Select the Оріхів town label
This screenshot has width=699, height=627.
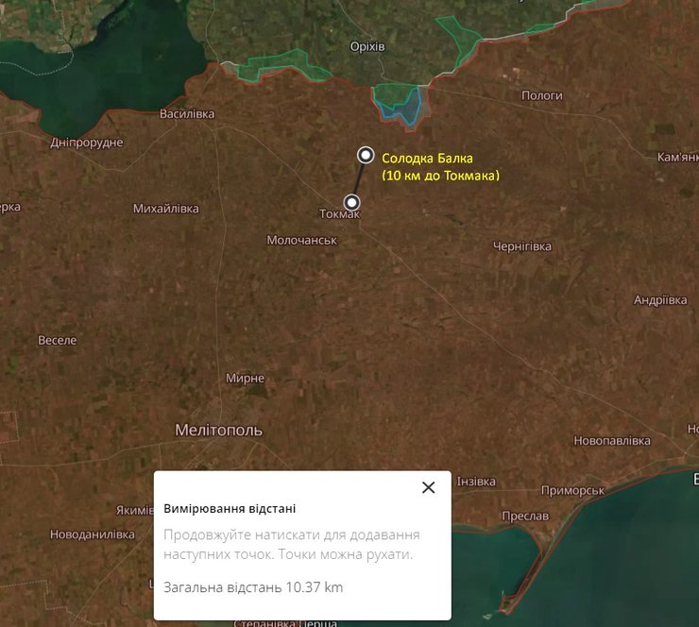click(x=367, y=46)
